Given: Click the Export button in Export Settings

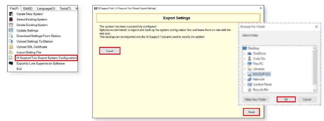Looking at the screenshot, I should (x=110, y=51).
